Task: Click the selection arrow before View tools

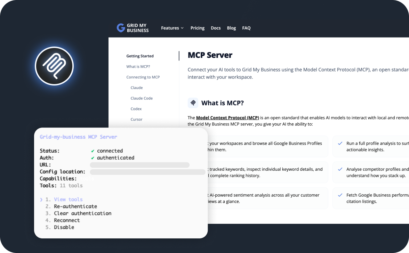Action: point(41,199)
